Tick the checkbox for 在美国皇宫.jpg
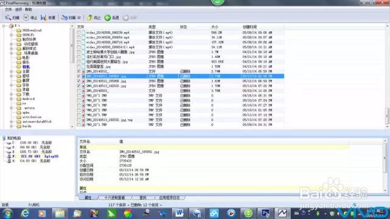The width and height of the screenshot is (390, 219). click(79, 66)
